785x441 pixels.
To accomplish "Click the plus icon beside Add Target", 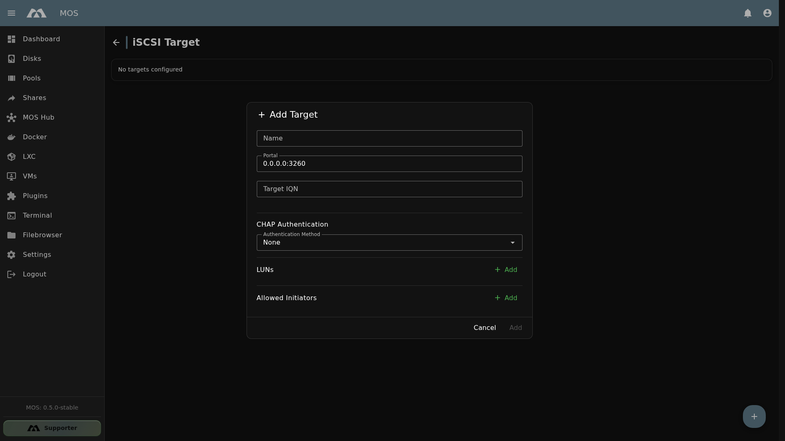I will click(262, 115).
